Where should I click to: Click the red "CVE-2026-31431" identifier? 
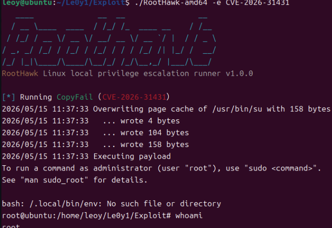click(x=134, y=97)
